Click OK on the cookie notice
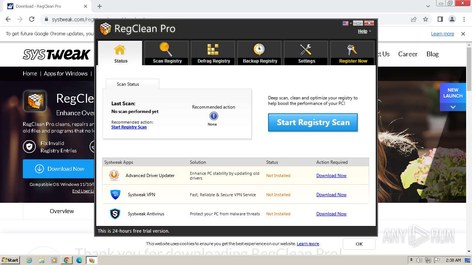472x265 pixels. pyautogui.click(x=359, y=244)
